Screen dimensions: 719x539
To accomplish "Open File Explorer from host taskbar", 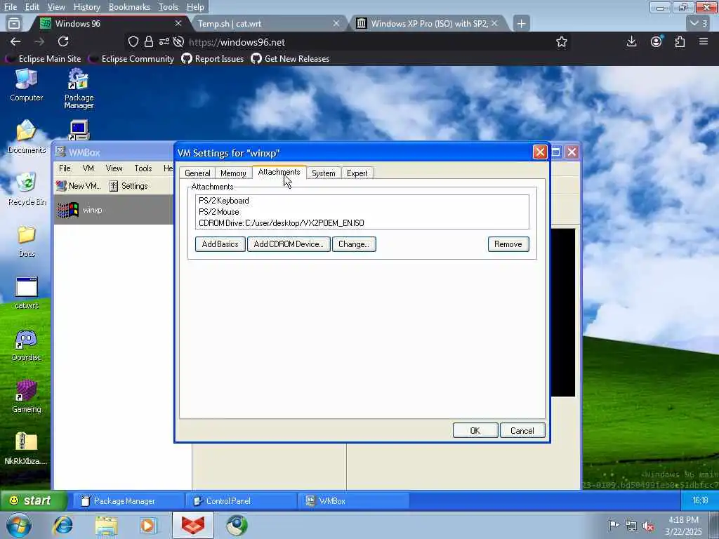I will [x=107, y=525].
